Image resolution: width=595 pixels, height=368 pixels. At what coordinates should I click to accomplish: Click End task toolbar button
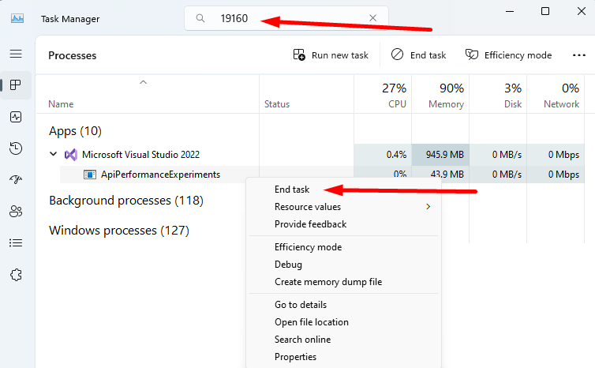[x=418, y=55]
